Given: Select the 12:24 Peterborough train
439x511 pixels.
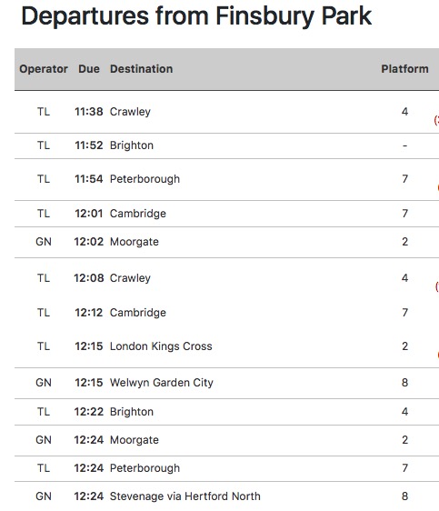Looking at the screenshot, I should pyautogui.click(x=226, y=468).
